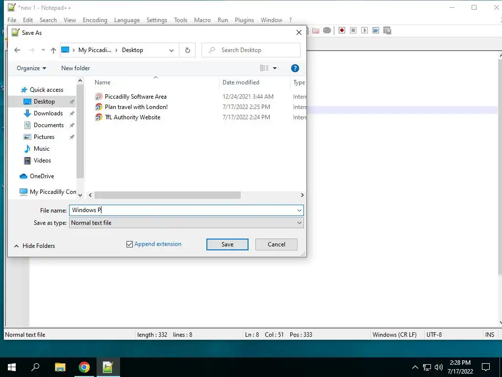This screenshot has height=377, width=502.
Task: Run macro multiple times icon
Action: [x=376, y=30]
